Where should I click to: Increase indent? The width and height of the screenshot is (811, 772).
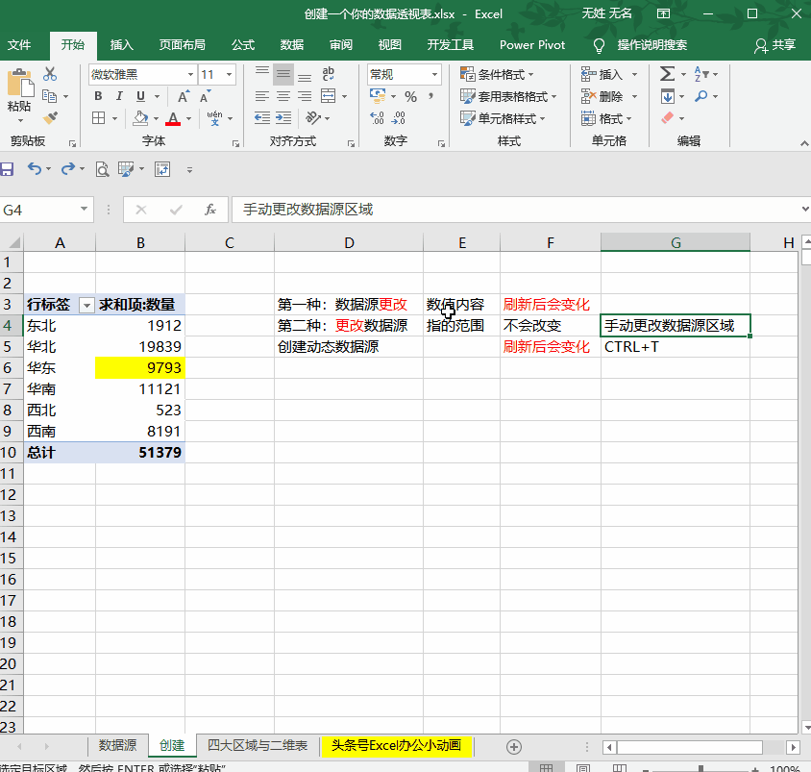tap(283, 118)
